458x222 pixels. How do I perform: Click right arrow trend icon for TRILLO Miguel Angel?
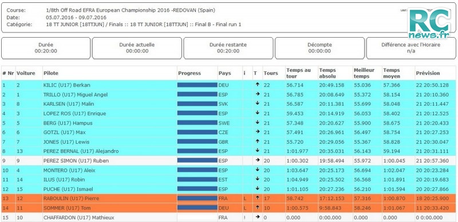click(257, 94)
